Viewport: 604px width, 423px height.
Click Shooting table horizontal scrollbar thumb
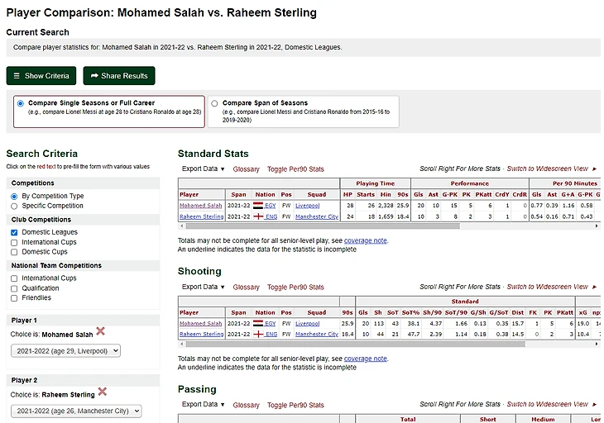356,345
